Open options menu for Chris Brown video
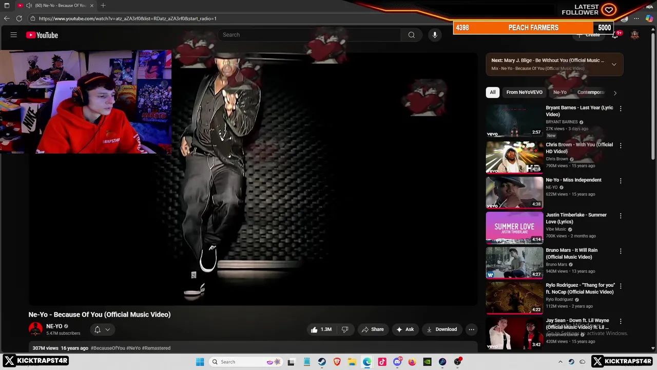The height and width of the screenshot is (370, 657). click(621, 145)
